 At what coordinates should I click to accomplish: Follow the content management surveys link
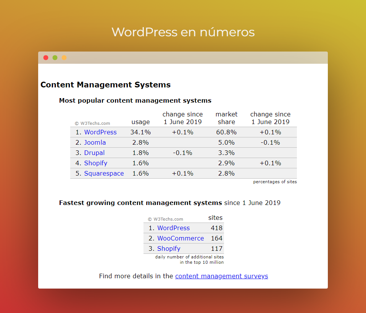pyautogui.click(x=221, y=276)
